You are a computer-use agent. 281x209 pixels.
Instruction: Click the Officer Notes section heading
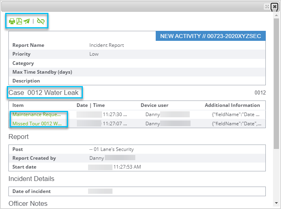tap(28, 203)
